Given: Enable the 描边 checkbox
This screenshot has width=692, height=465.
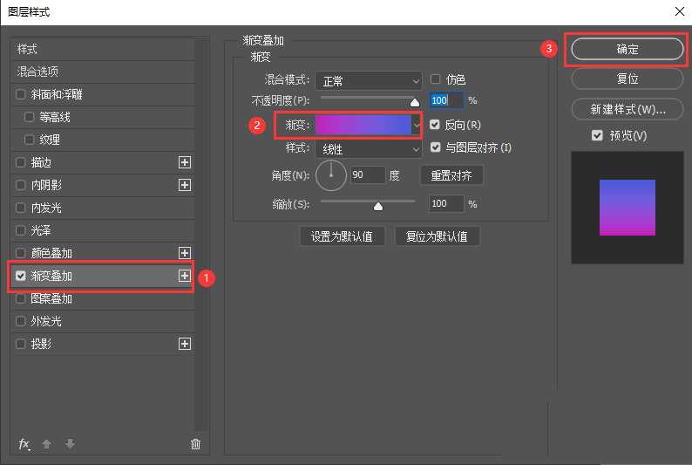Looking at the screenshot, I should [20, 162].
